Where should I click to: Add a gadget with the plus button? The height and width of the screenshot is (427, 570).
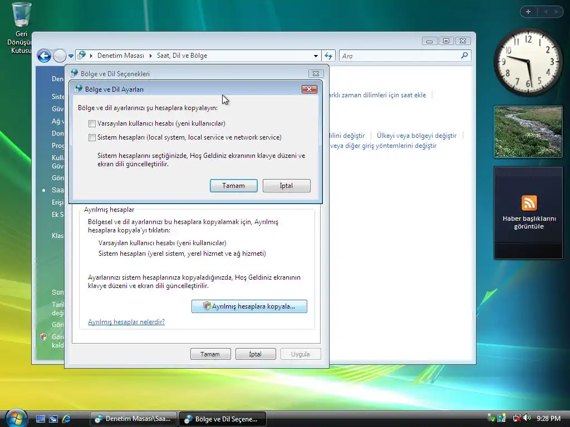(528, 12)
